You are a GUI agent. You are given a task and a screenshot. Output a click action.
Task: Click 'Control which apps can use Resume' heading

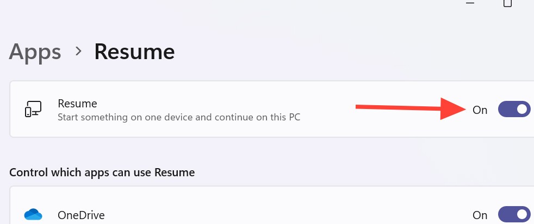(x=102, y=173)
